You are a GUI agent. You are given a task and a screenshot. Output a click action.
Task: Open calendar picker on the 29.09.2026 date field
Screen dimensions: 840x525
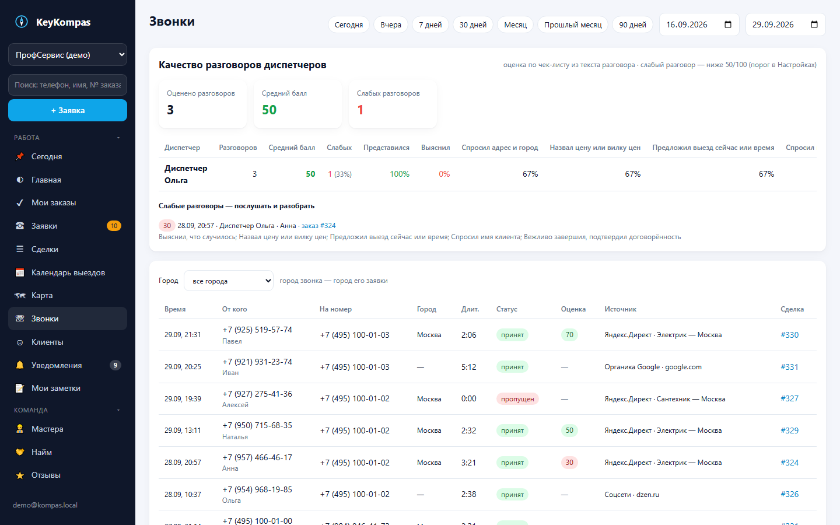pos(814,24)
